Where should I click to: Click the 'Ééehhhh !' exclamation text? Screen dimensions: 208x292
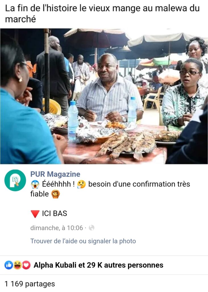(x=58, y=184)
